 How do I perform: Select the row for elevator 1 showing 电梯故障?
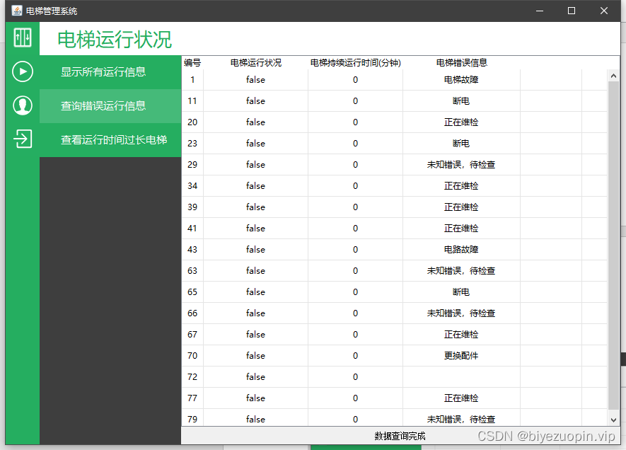(354, 79)
